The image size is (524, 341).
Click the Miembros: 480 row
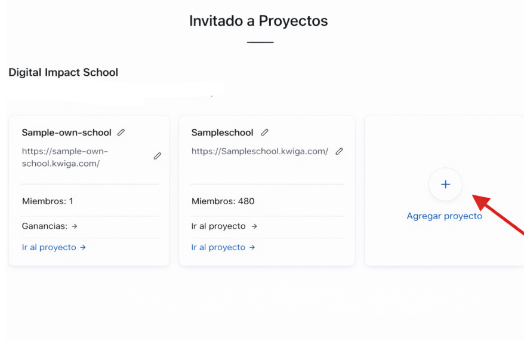point(223,201)
